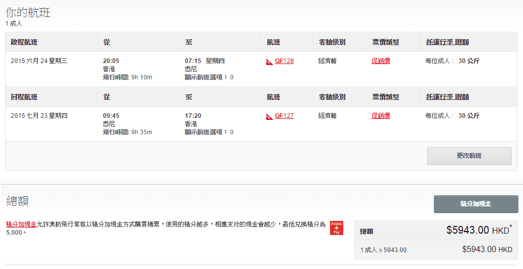The height and width of the screenshot is (269, 523).
Task: View 促銷價 fare type for the return flight
Action: [381, 116]
